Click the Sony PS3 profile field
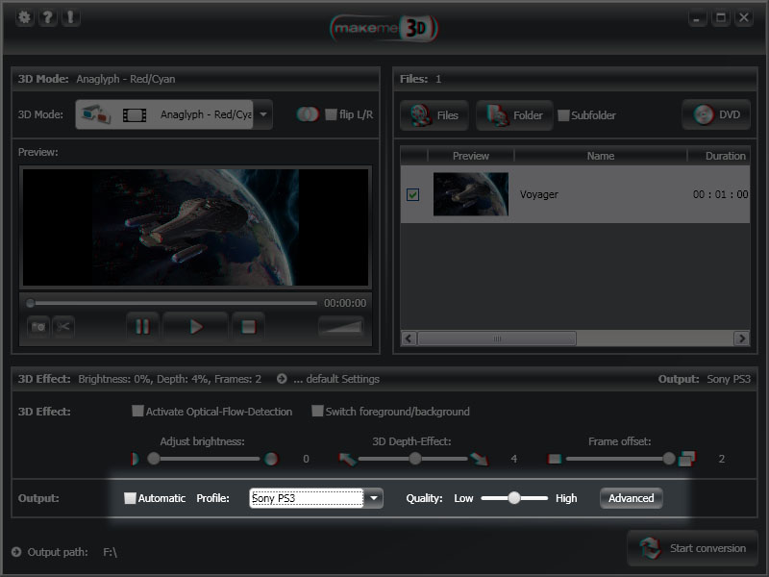Viewport: 769px width, 577px height. 307,498
